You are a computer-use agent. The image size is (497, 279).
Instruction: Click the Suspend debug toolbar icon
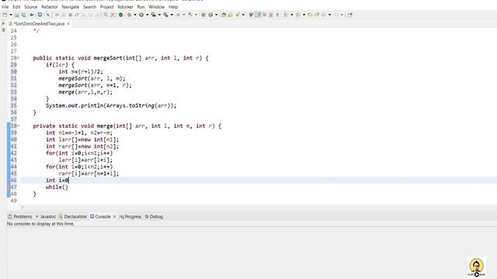coord(64,15)
